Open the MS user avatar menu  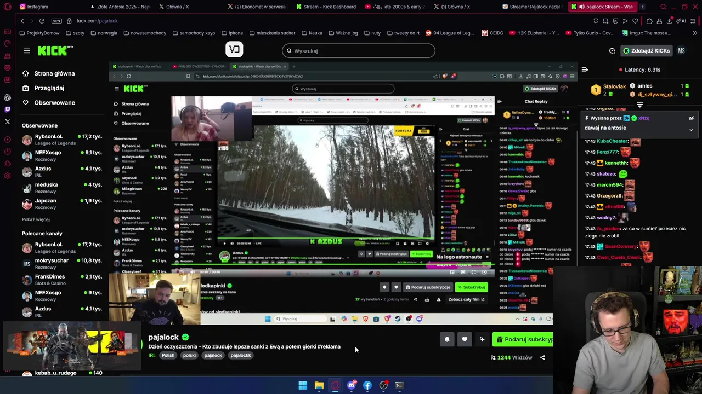click(681, 51)
